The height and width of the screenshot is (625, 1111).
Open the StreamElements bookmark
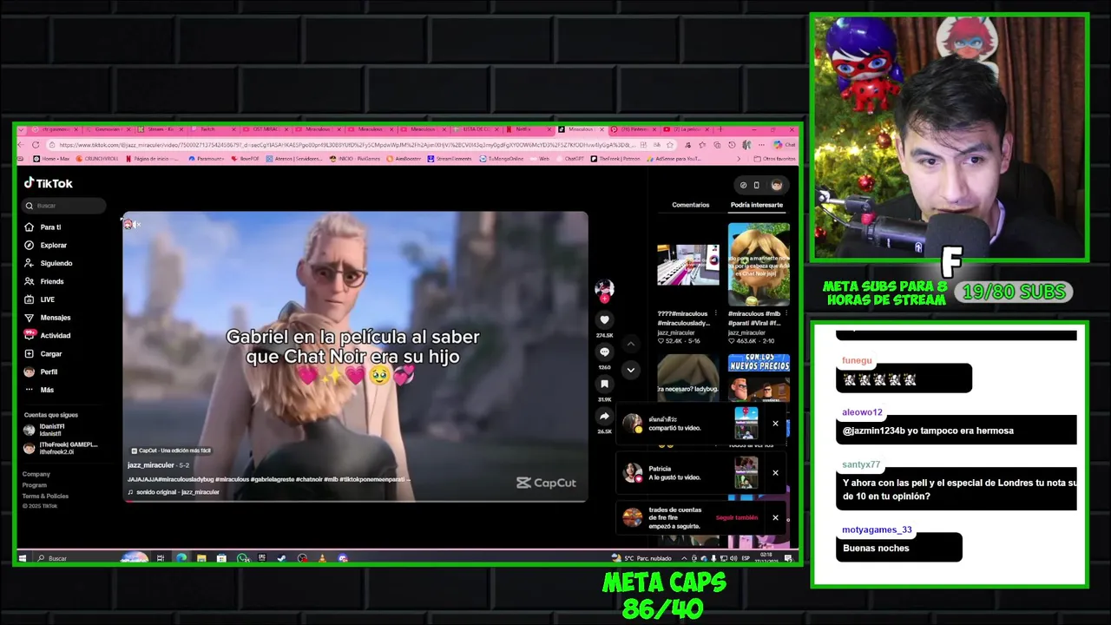point(451,159)
